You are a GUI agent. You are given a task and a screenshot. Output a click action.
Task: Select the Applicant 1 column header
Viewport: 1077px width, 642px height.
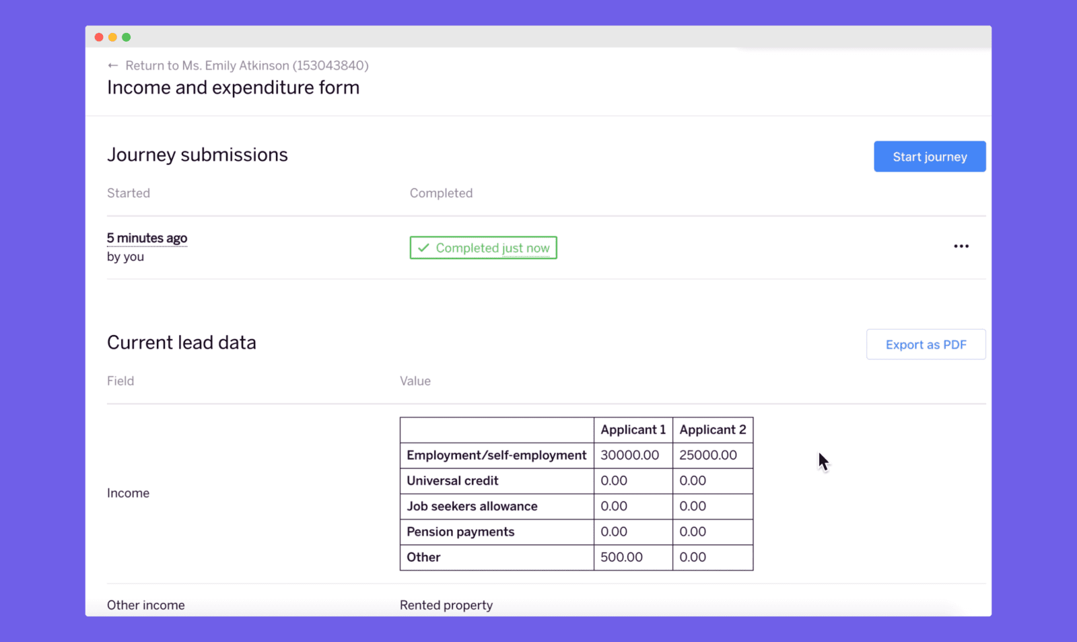coord(633,429)
